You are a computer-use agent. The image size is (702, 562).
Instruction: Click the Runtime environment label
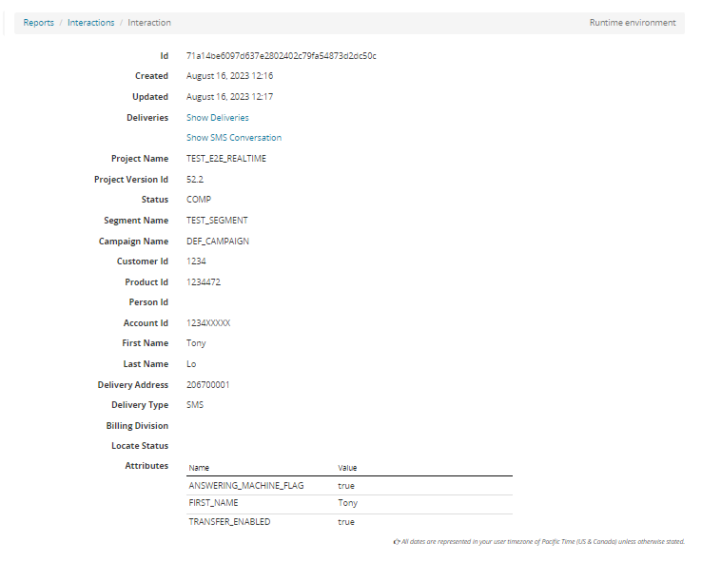(x=632, y=23)
